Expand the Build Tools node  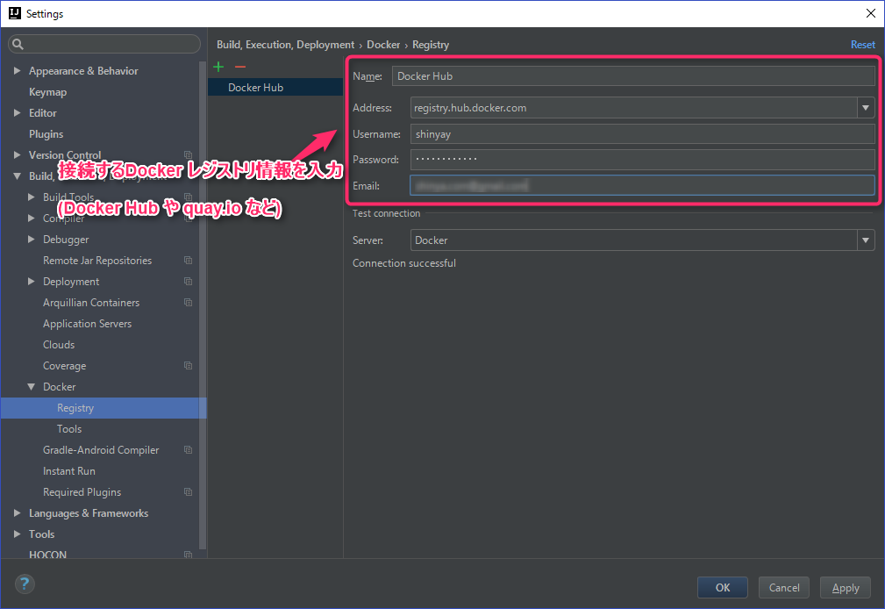(x=31, y=197)
